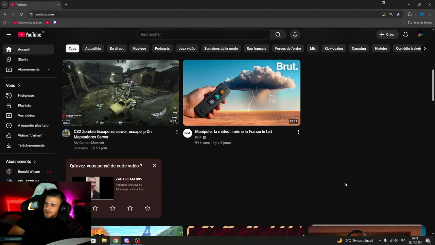Open the taskbar volume control

click(x=396, y=241)
